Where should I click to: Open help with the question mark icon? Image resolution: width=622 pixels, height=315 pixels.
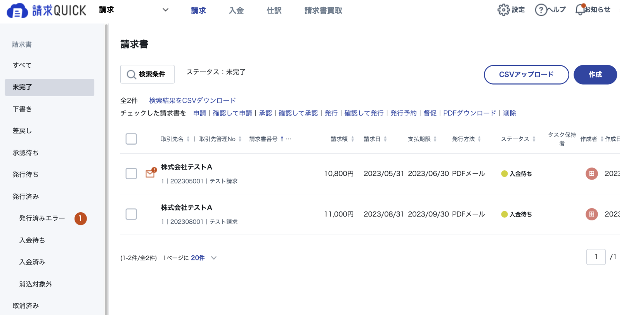[x=541, y=10]
